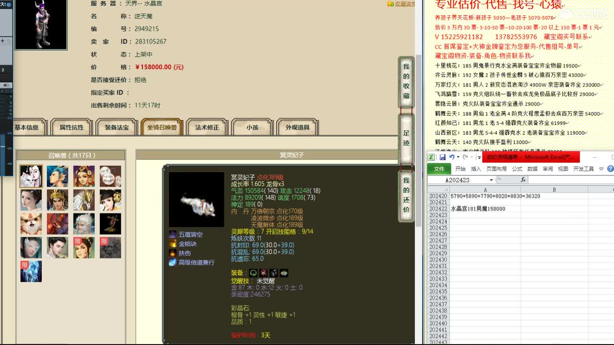Select the woman-with-white-cat summon portrait

pyautogui.click(x=31, y=176)
